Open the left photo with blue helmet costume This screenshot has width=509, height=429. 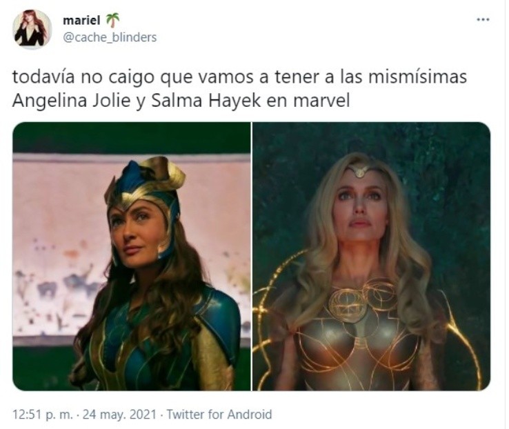click(132, 257)
